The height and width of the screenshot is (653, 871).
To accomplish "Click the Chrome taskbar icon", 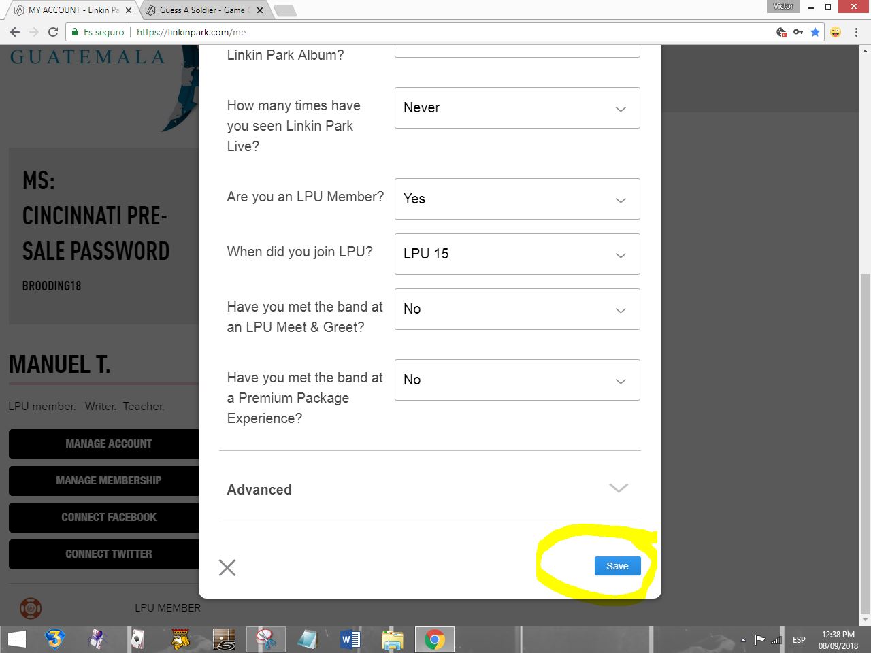I will pos(435,639).
